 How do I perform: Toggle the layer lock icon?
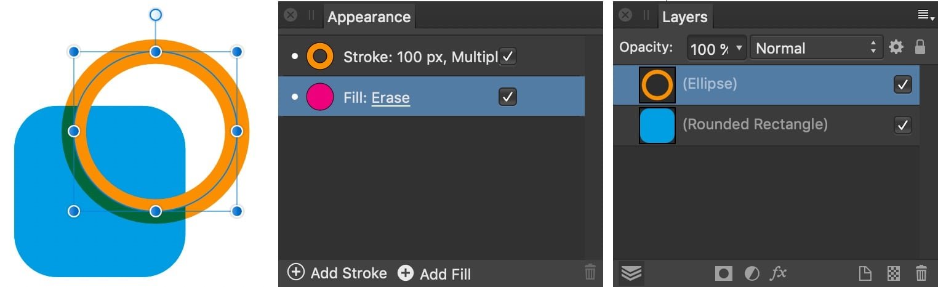click(x=920, y=47)
